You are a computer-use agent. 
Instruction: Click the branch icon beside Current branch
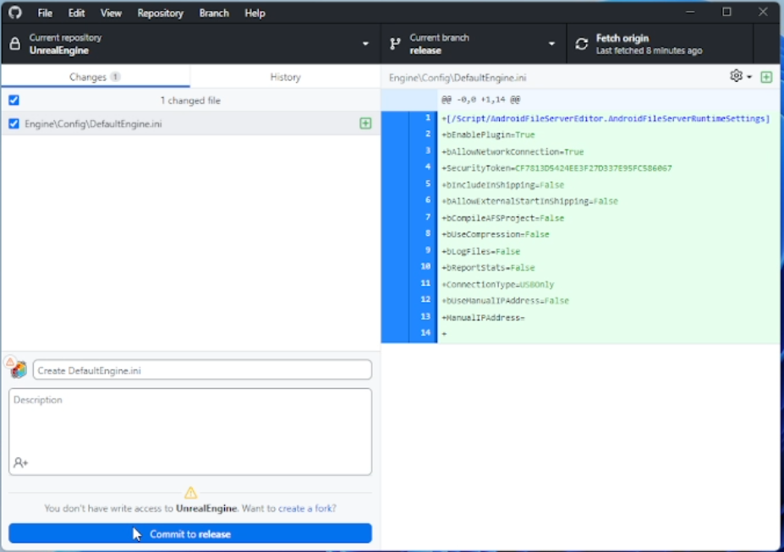395,44
